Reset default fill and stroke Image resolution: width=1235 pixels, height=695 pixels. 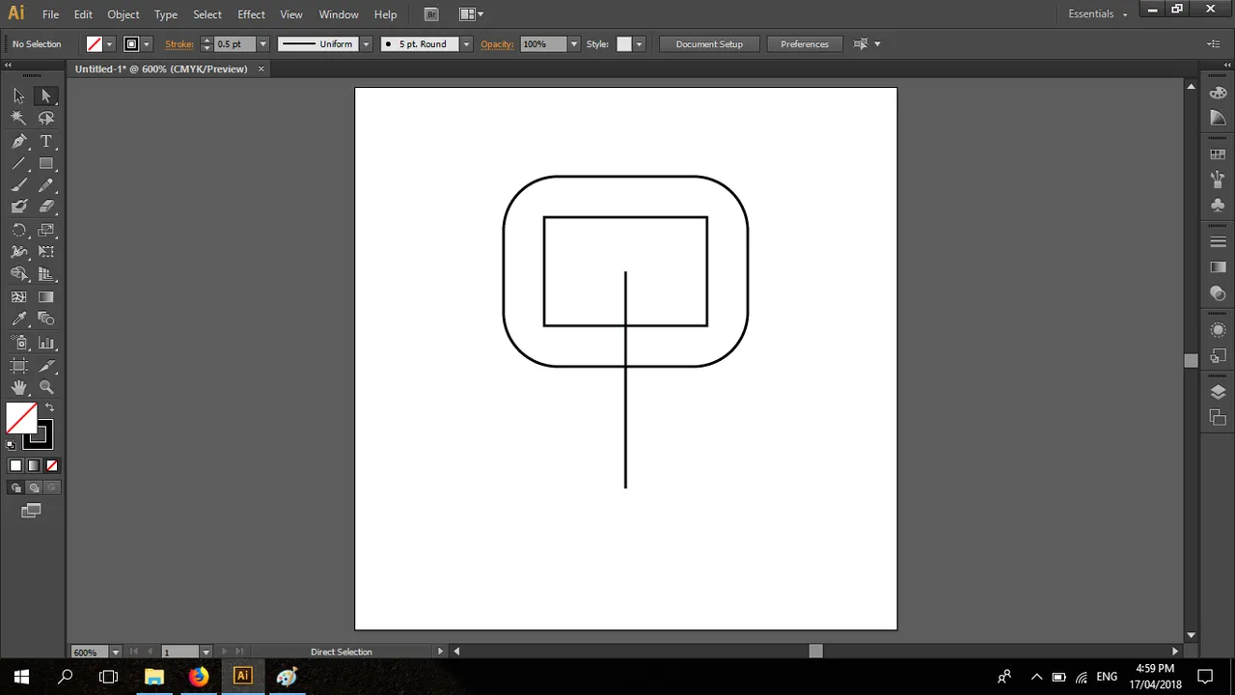[x=11, y=445]
